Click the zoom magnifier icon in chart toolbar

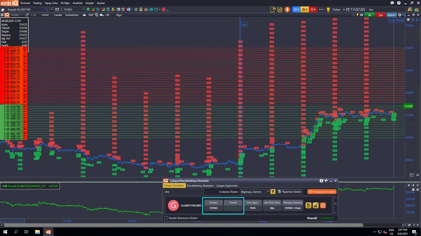(96, 15)
